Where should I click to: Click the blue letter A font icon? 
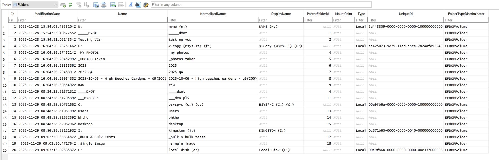(x=131, y=5)
